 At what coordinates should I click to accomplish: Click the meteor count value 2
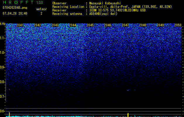42,13
